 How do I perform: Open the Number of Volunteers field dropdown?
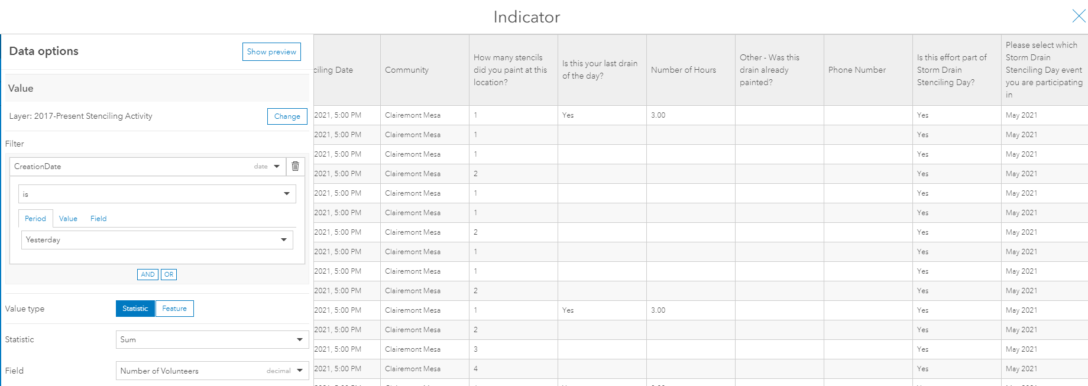point(212,371)
